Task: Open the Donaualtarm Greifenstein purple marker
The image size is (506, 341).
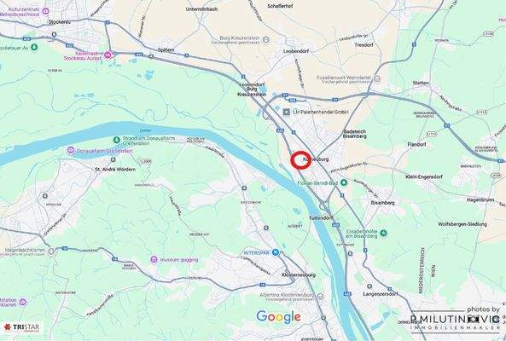Action: tap(71, 150)
